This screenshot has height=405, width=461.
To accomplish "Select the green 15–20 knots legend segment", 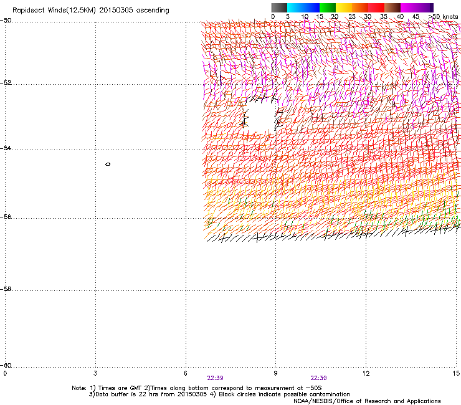I will point(328,7).
